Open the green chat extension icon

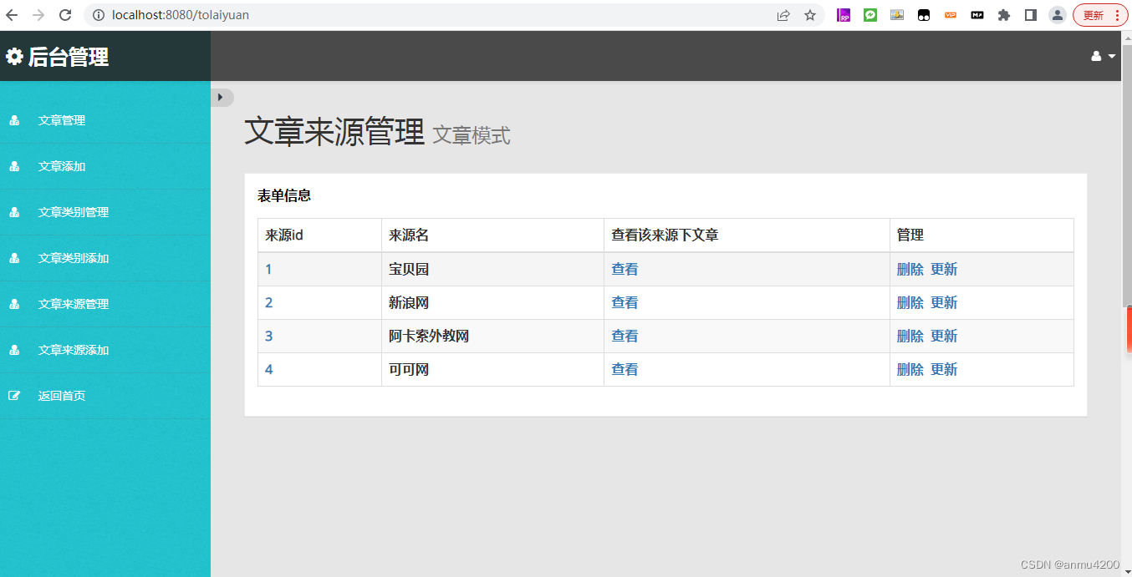[870, 15]
